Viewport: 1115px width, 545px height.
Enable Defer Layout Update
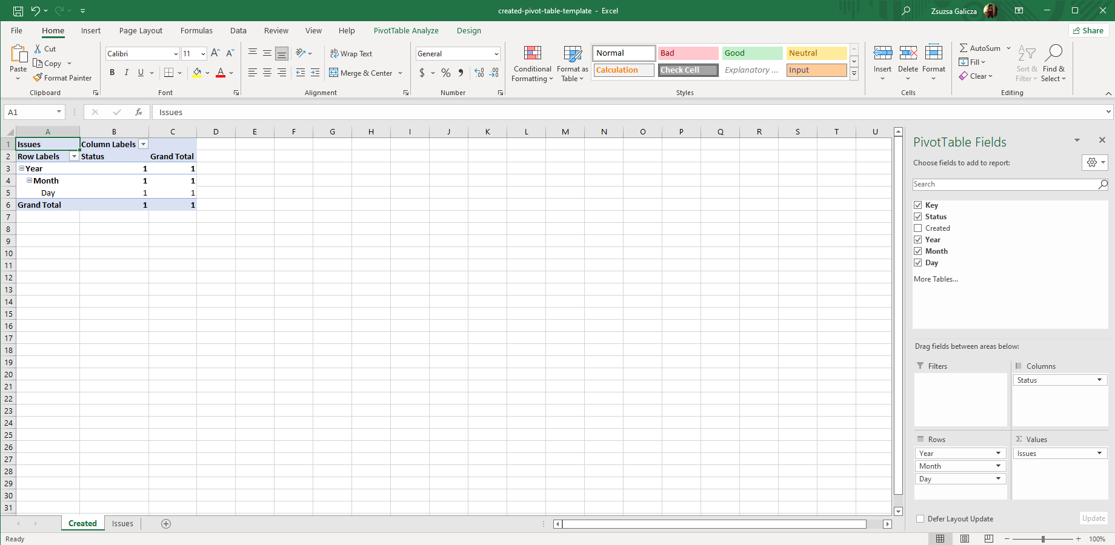click(x=920, y=519)
